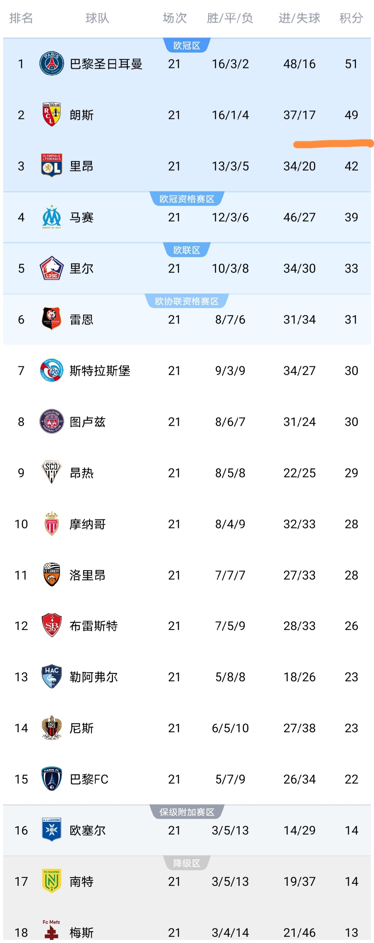Select the FC Nantes crest
Viewport: 374px width, 943px height.
click(52, 881)
